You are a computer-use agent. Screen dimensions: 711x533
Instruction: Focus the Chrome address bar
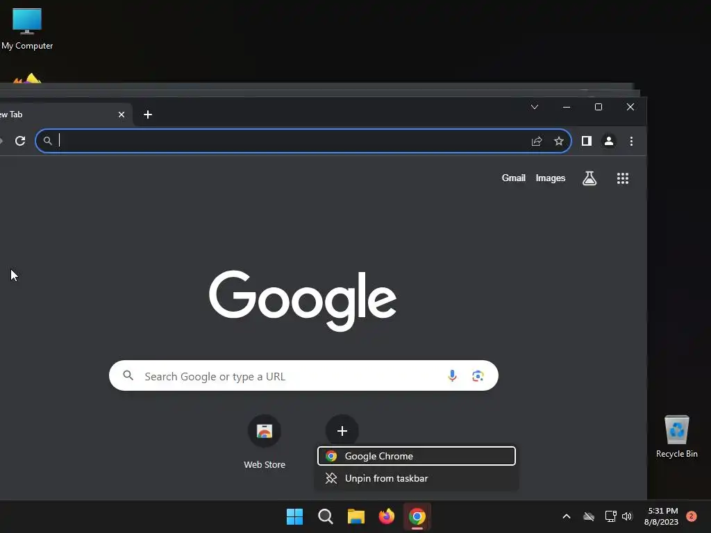pyautogui.click(x=303, y=142)
